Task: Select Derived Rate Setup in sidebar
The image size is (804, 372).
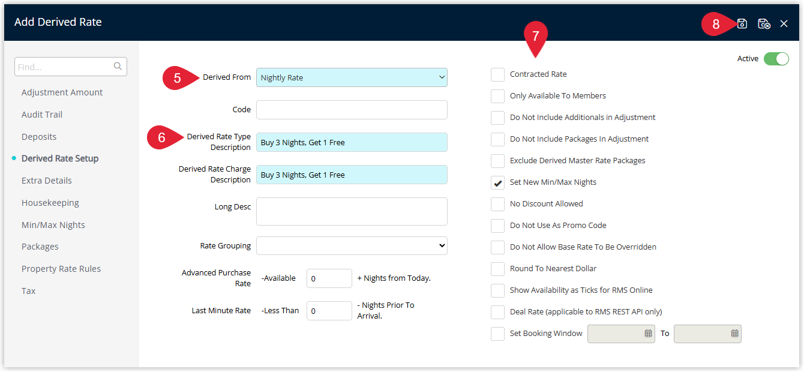Action: coord(60,158)
